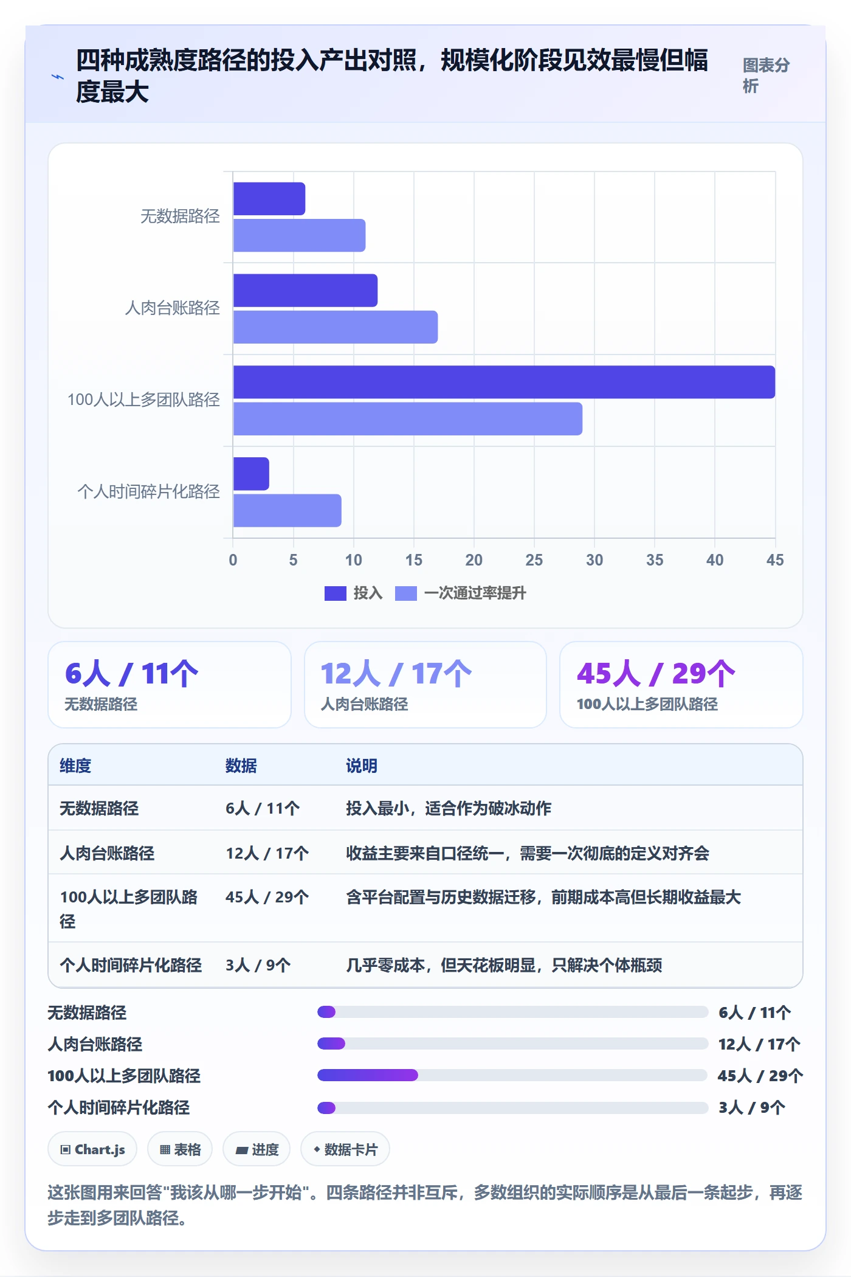Select the 6人 / 11个 data card
851x1277 pixels.
(x=170, y=685)
